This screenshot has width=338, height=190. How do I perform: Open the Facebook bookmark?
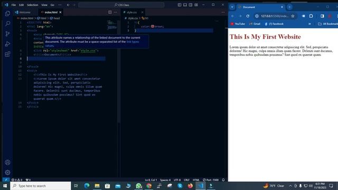pos(274,24)
